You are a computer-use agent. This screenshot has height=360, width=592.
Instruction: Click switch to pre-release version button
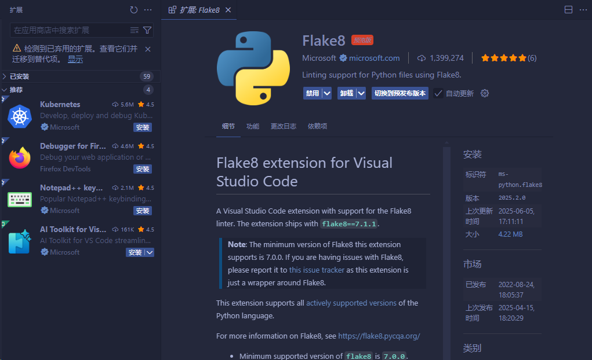[x=400, y=93]
